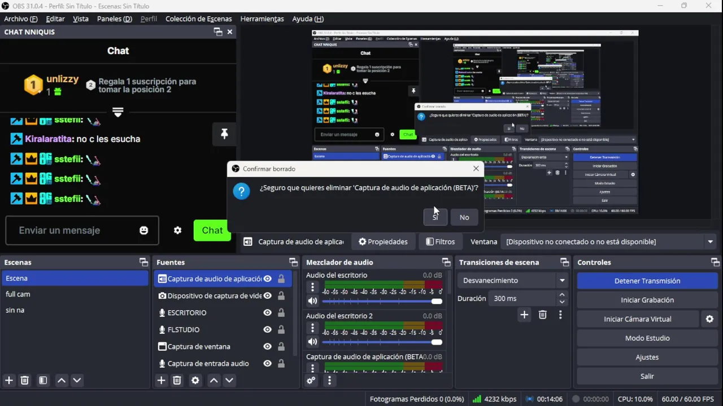Hide the Dispositivo de captura de video source
Screen dimensions: 723x406
point(267,295)
